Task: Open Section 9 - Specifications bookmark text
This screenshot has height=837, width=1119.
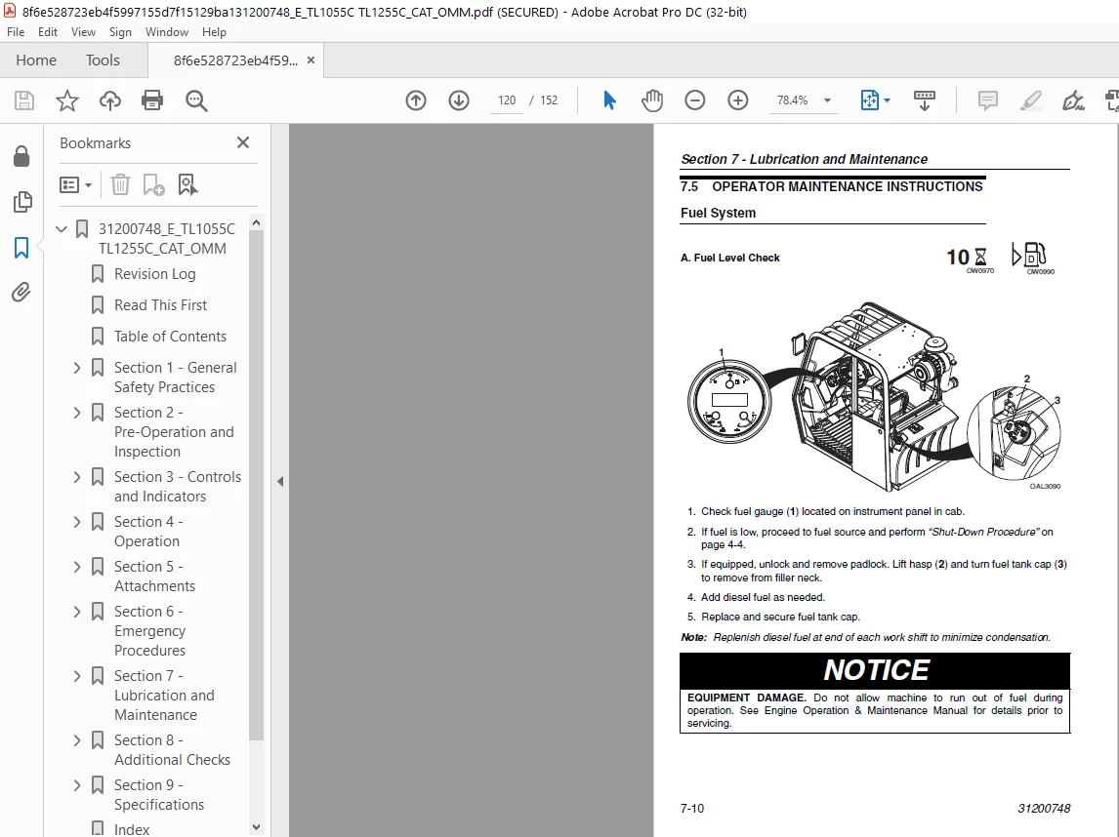Action: click(159, 795)
